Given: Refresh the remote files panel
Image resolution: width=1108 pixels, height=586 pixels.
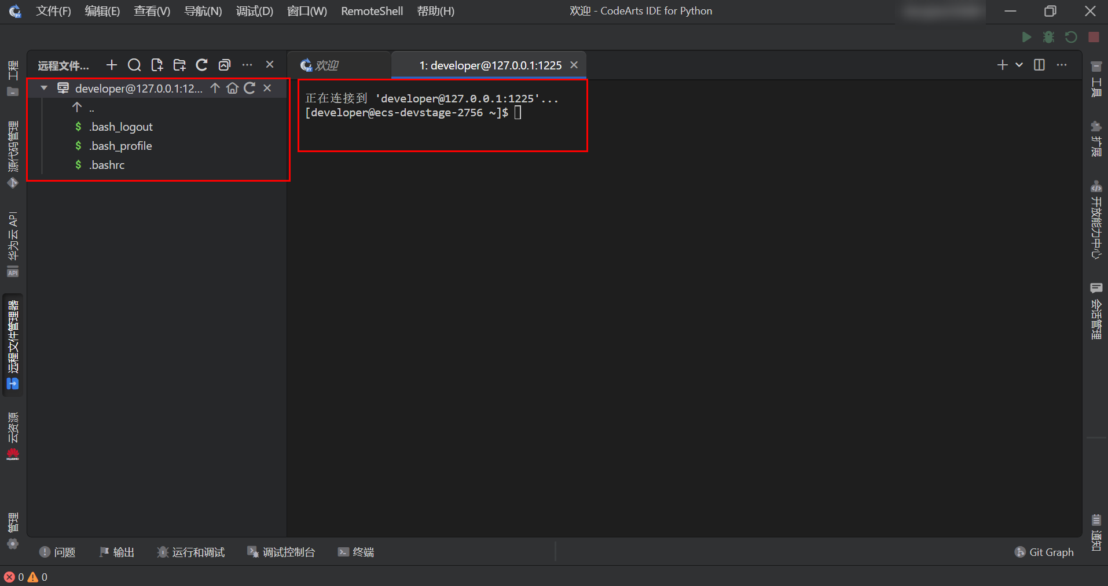Looking at the screenshot, I should tap(201, 65).
